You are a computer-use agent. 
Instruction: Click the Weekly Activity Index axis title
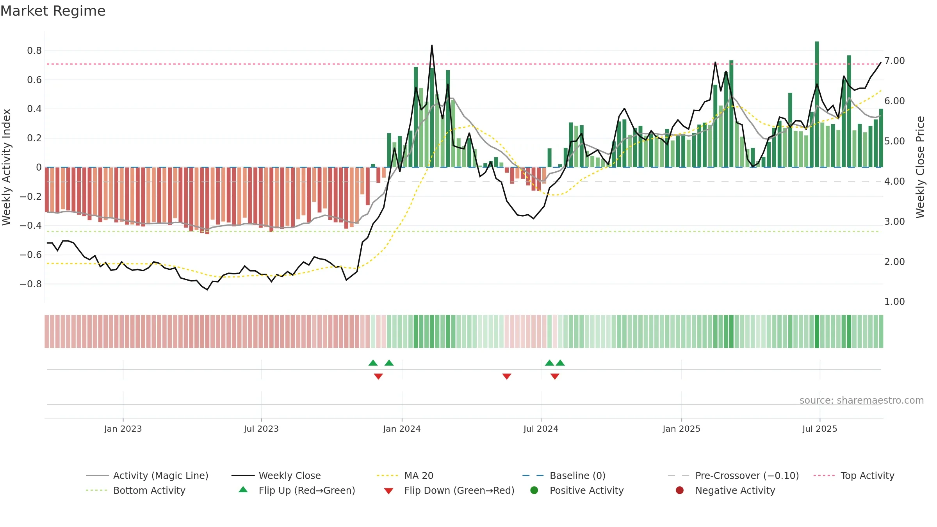(6, 167)
